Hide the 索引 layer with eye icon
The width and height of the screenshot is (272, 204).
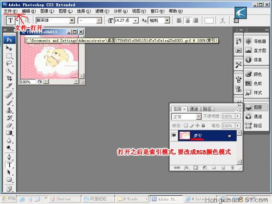pos(174,135)
